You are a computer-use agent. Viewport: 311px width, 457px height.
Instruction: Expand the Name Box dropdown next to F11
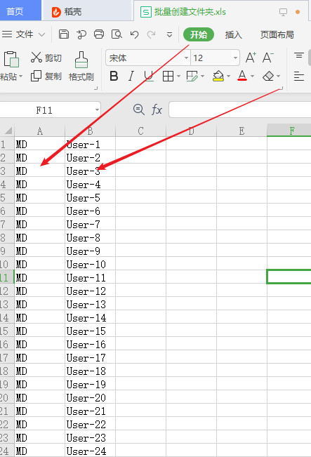(97, 110)
